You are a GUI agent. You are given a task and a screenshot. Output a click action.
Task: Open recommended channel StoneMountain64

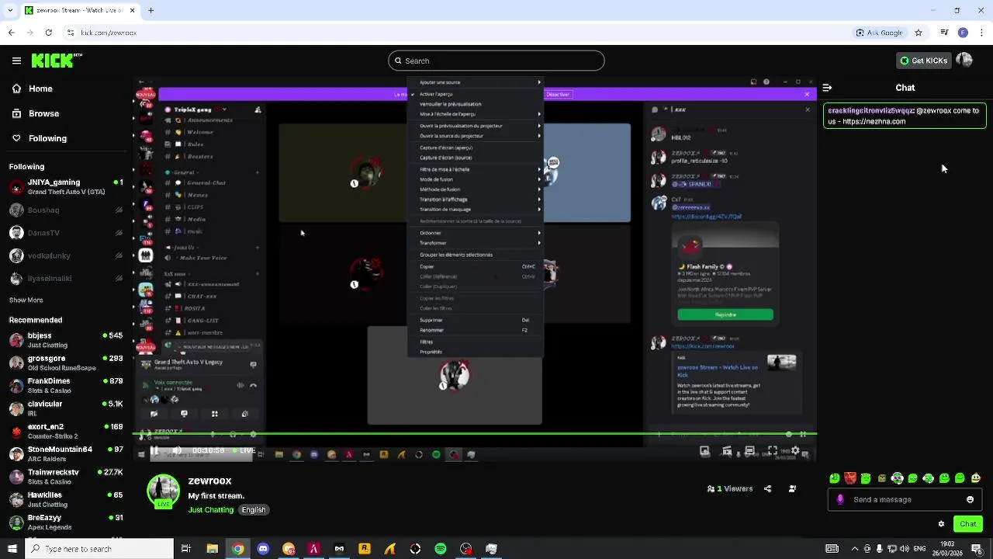point(66,453)
